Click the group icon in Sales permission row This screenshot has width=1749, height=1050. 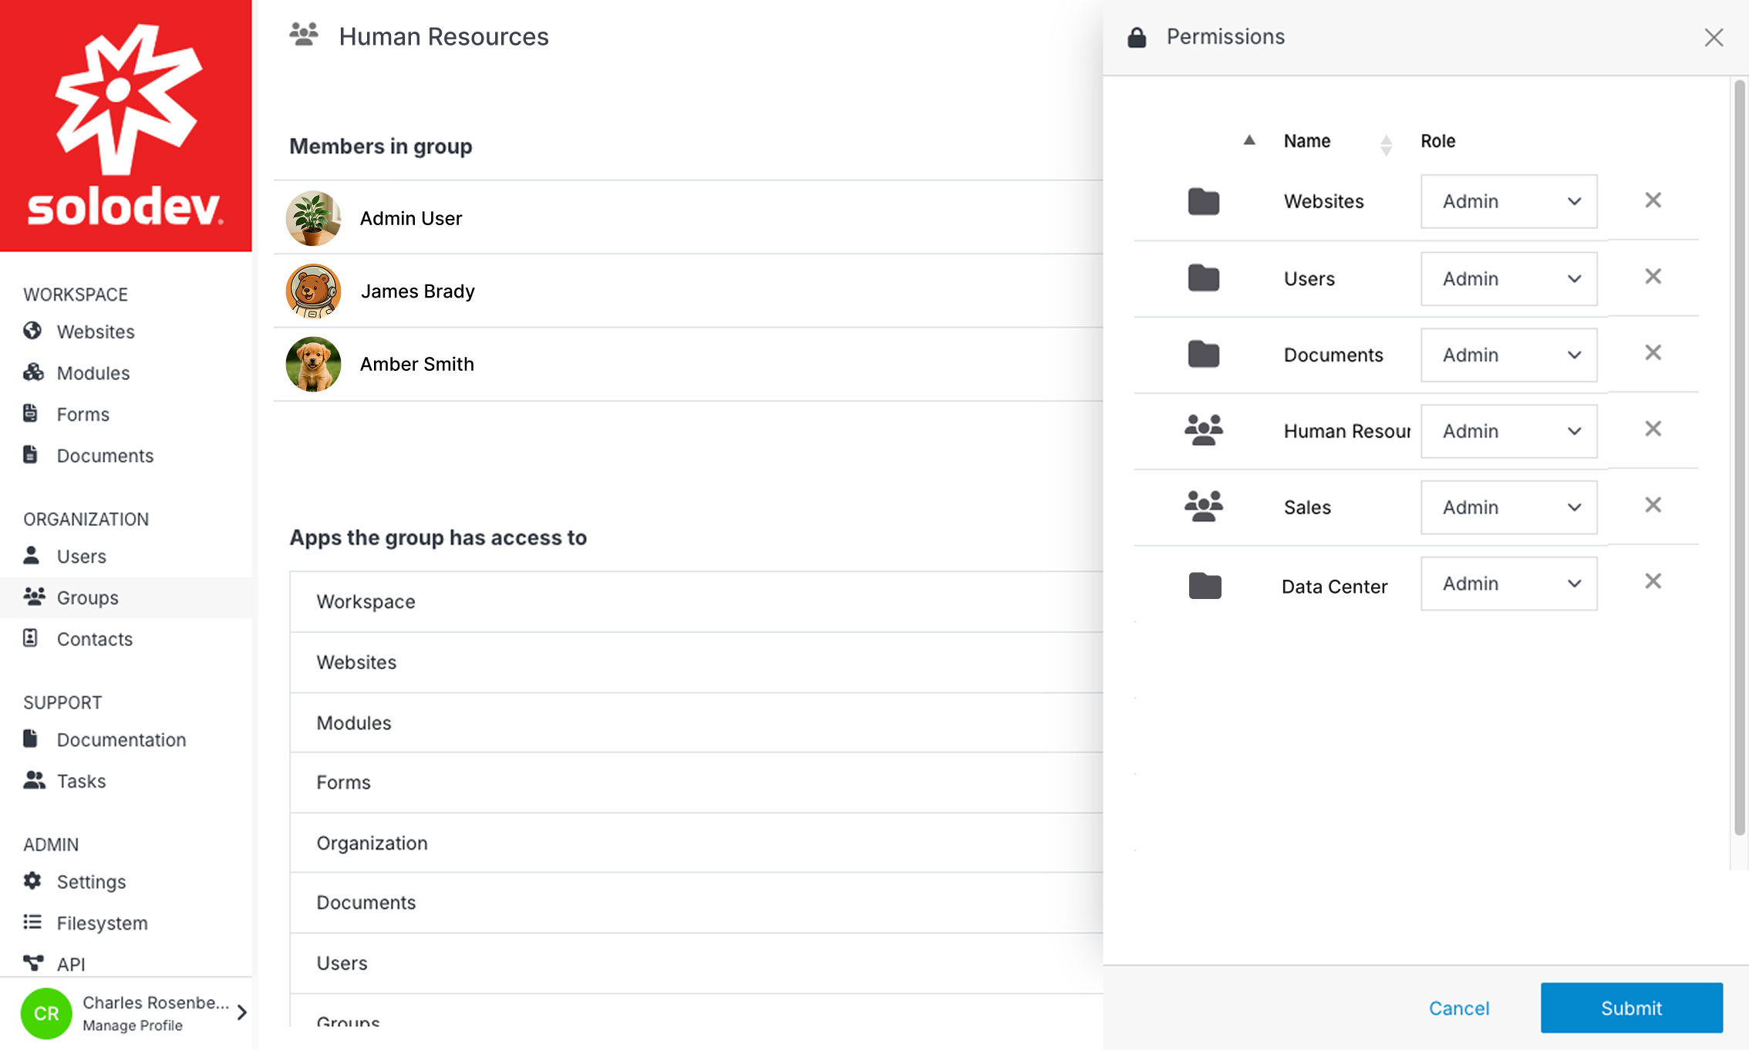coord(1204,506)
